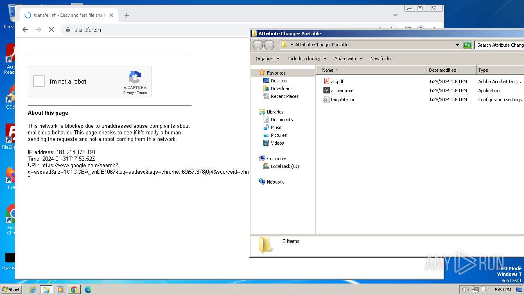Open Action Center flag icon
Screen dimensions: 524x295
tap(485, 290)
